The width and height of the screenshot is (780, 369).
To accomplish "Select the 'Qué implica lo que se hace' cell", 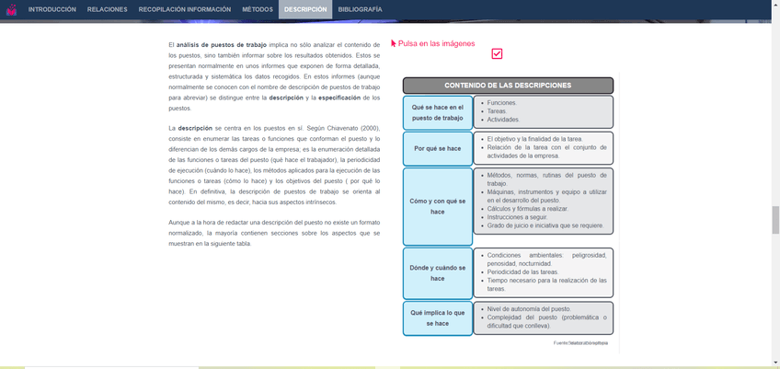I will click(x=437, y=318).
